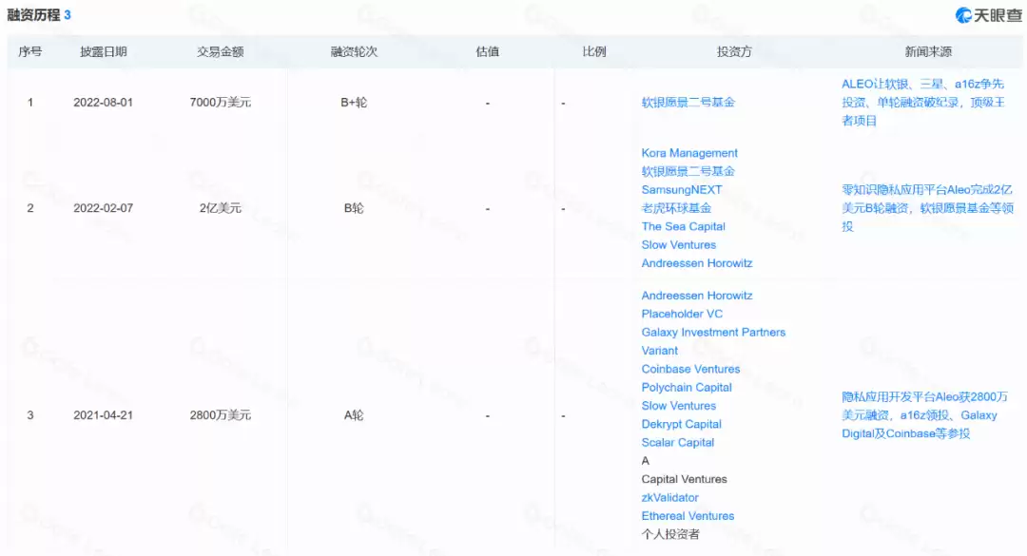Click Polychain Capital investor link
The height and width of the screenshot is (556, 1027).
point(686,387)
